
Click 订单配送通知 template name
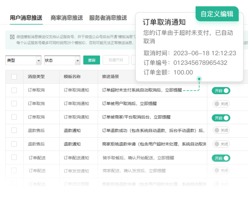(76, 158)
